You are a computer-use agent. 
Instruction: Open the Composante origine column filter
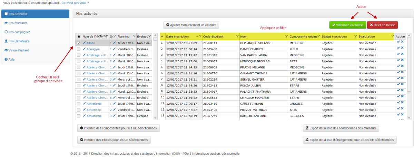(318, 36)
